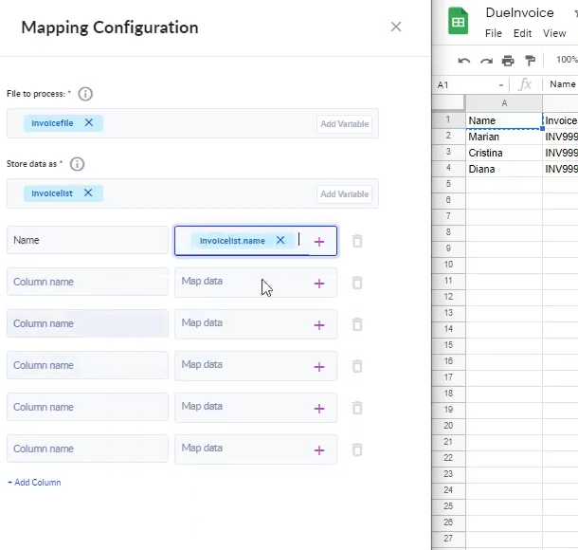Select Paint format tool in Sheets
Screen dimensions: 578x550
[530, 61]
